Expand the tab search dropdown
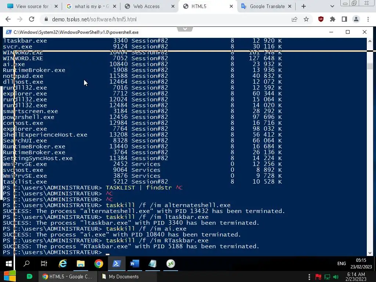 pos(332,7)
